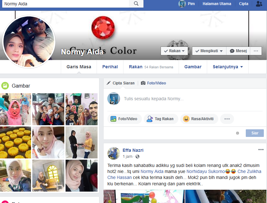
Task: Toggle the Rakan friend status button
Action: (174, 51)
